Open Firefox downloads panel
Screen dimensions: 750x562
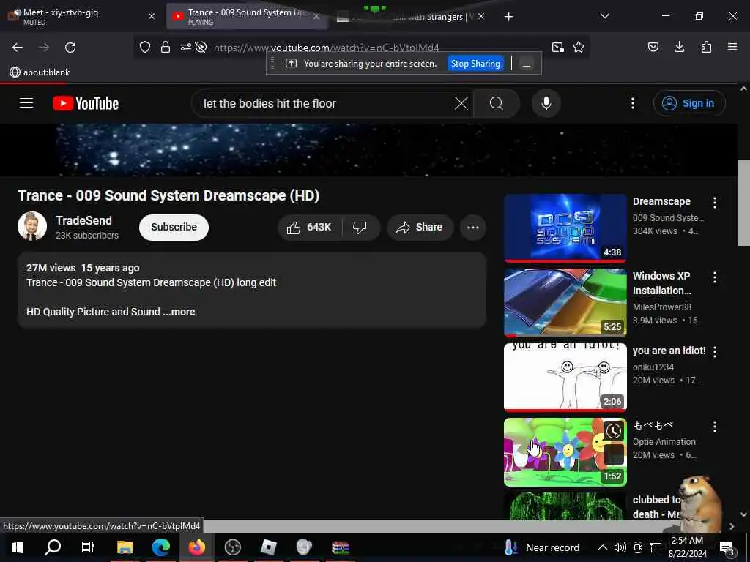679,47
